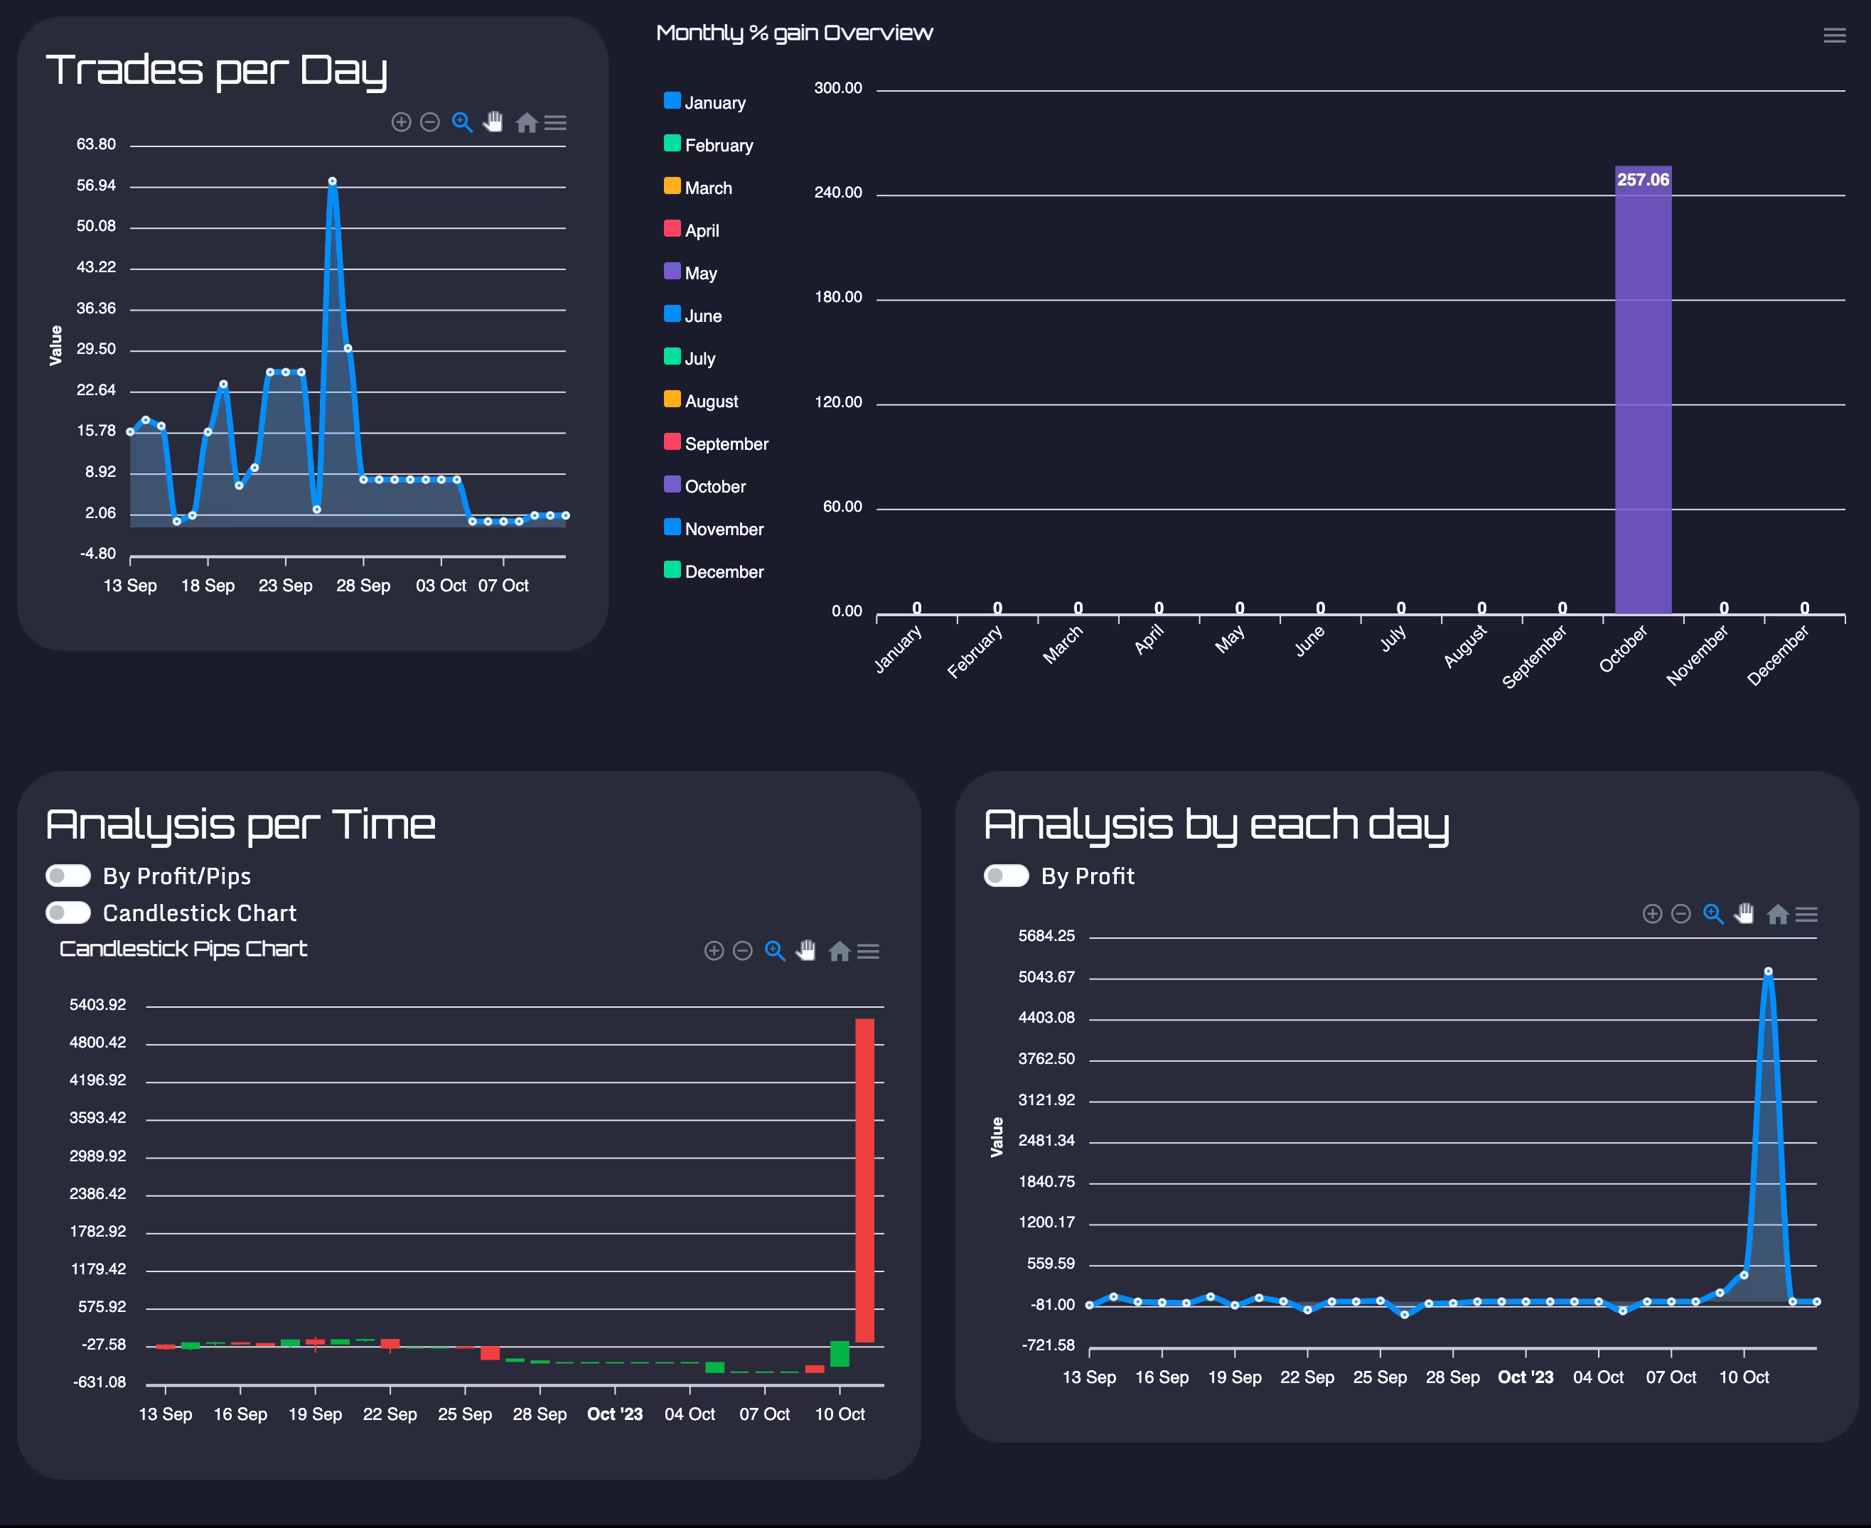Click the July legend entry
Image resolution: width=1871 pixels, height=1528 pixels.
690,358
